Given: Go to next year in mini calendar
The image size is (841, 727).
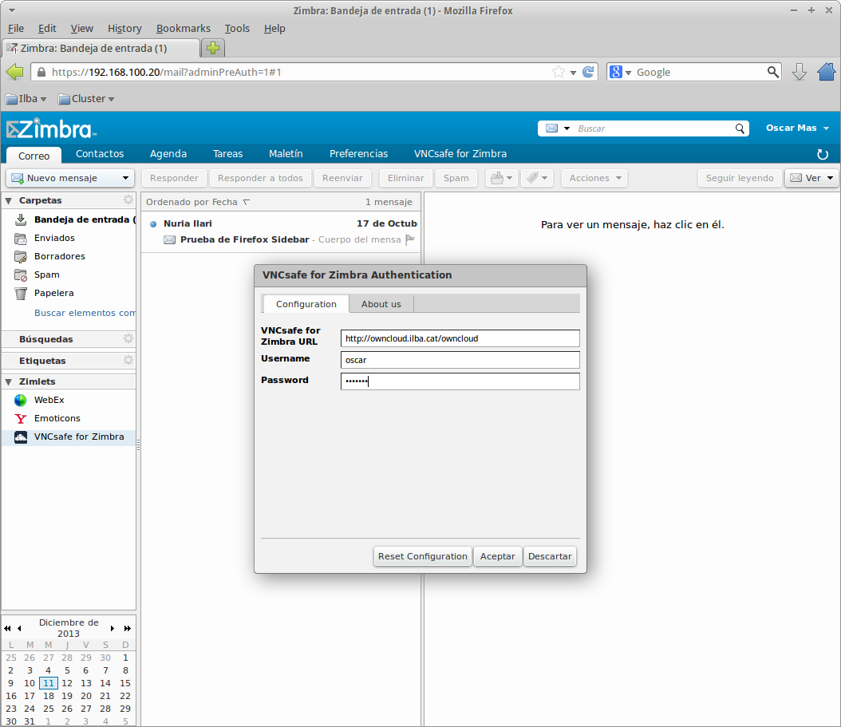Looking at the screenshot, I should [x=127, y=628].
